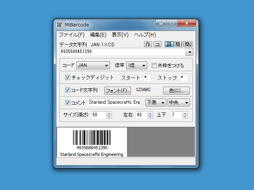Click the 上下 margin field 7
Viewport: 254px width, 190px height.
[x=177, y=115]
